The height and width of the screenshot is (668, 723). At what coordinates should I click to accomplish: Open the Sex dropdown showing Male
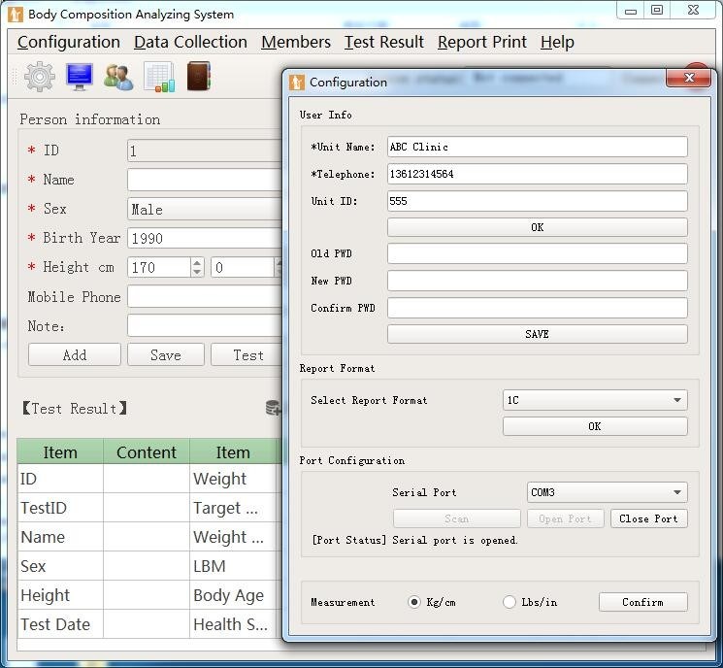pyautogui.click(x=204, y=209)
